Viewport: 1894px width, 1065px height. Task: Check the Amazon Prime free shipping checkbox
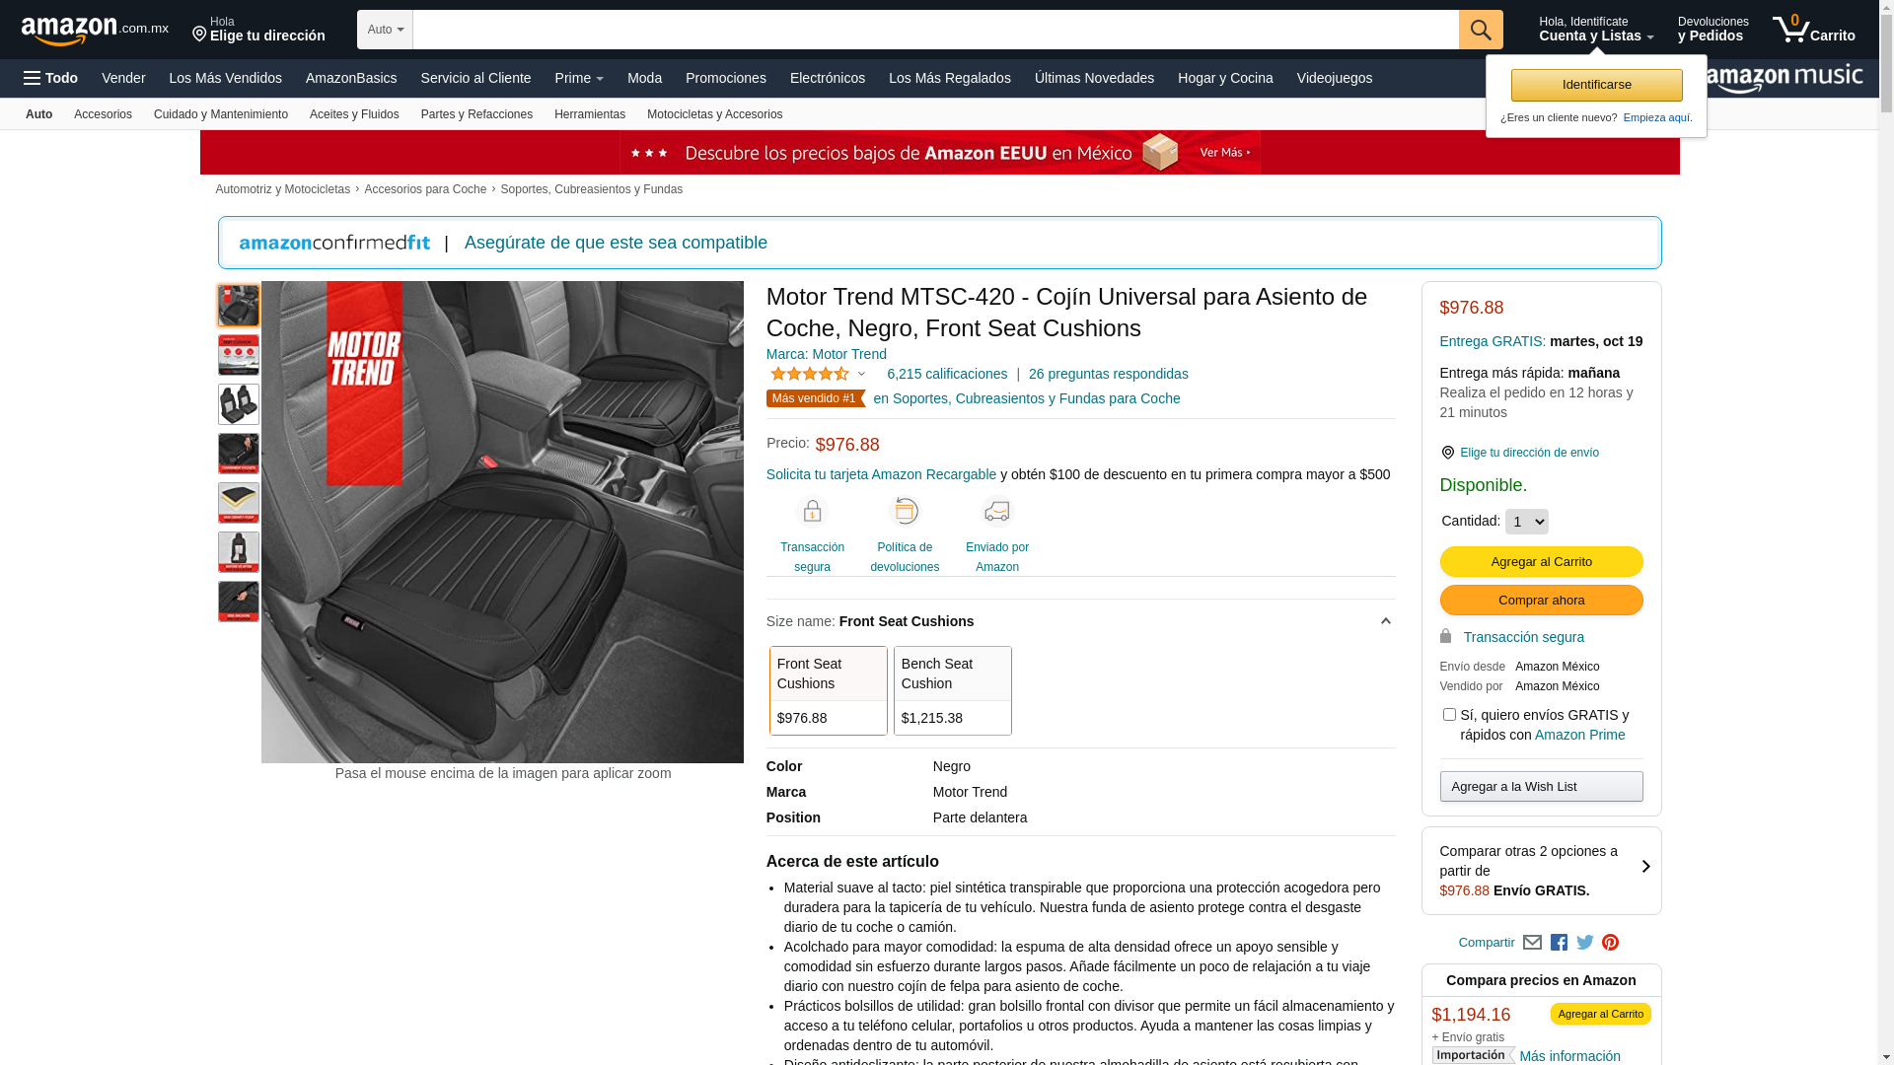pos(1448,715)
